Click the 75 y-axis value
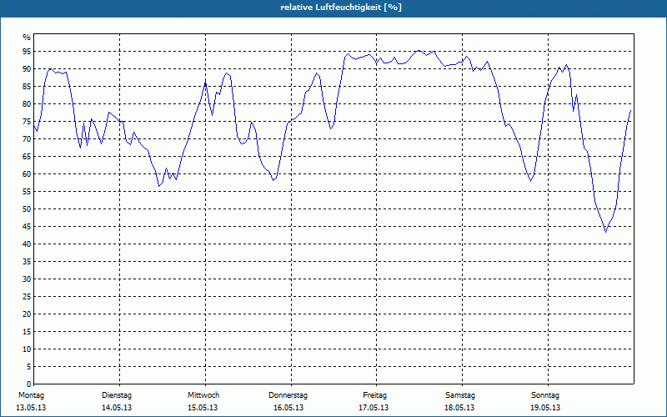 27,121
